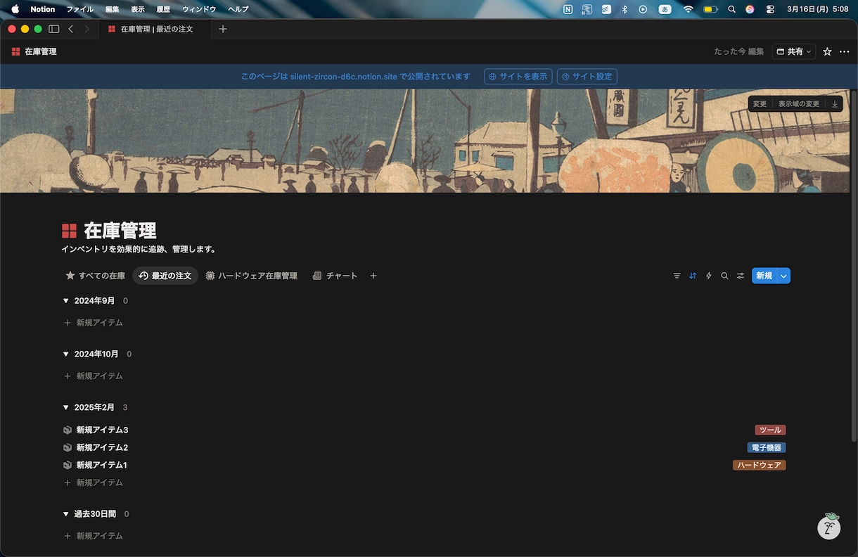This screenshot has width=858, height=557.
Task: Click the サイトを表示 button
Action: click(518, 77)
